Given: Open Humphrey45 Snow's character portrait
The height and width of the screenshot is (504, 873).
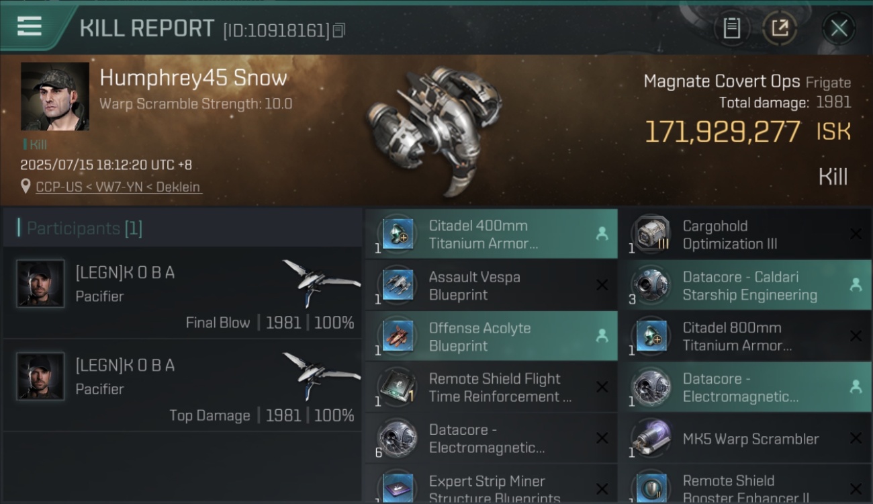Looking at the screenshot, I should (55, 97).
